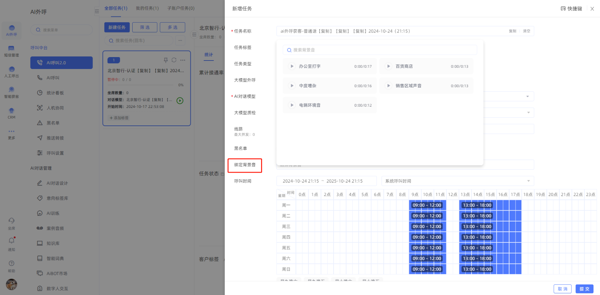Play the 百货商店 background sound
The width and height of the screenshot is (600, 295).
[x=388, y=66]
